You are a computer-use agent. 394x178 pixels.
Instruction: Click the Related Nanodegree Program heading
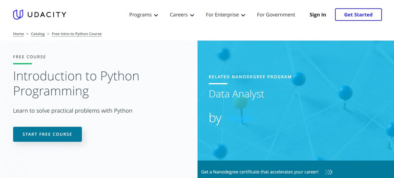pyautogui.click(x=250, y=77)
